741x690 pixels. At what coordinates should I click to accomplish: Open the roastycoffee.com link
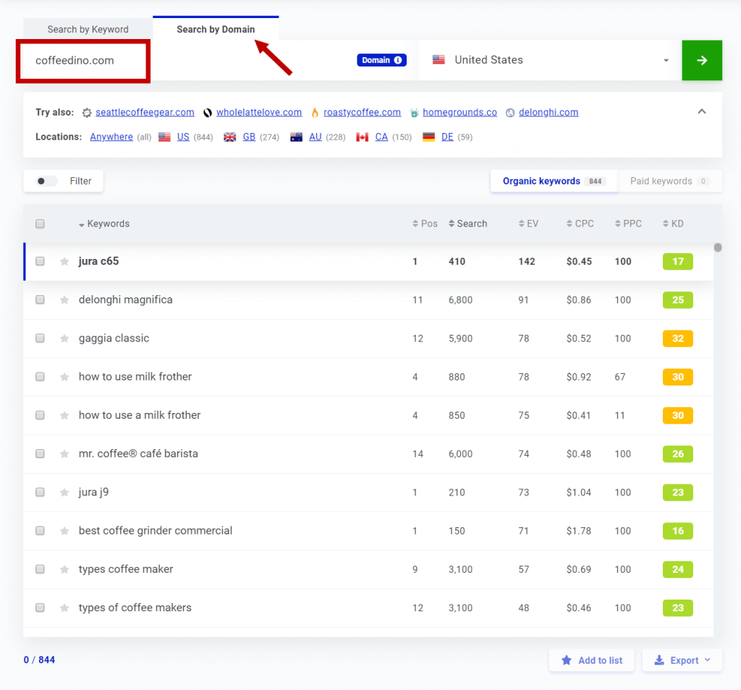362,112
